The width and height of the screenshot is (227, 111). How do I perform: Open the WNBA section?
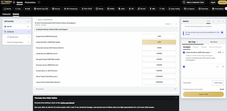coord(111,9)
